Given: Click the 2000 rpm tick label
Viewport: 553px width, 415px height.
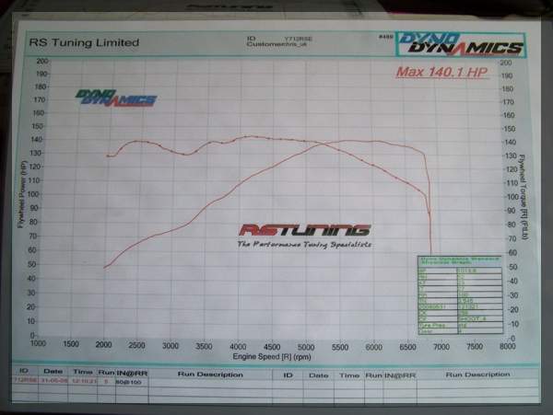Looking at the screenshot, I should (x=103, y=344).
